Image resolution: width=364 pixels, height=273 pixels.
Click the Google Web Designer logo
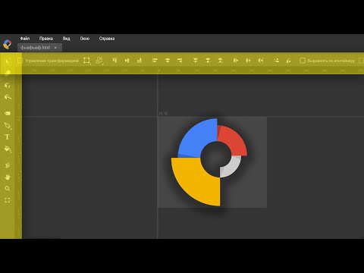(7, 44)
